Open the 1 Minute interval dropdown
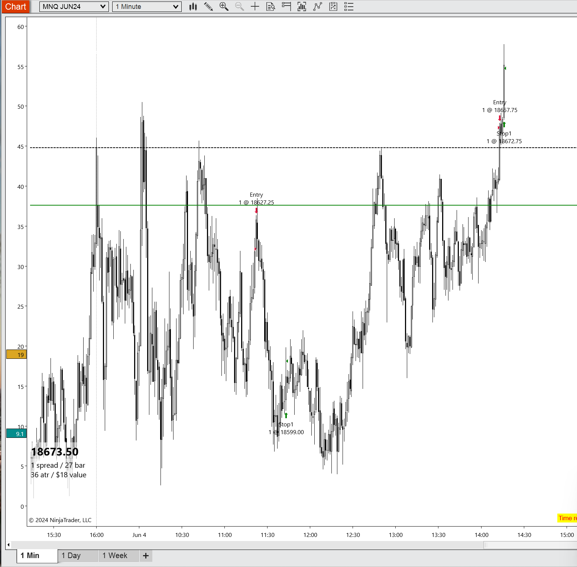 click(x=147, y=7)
